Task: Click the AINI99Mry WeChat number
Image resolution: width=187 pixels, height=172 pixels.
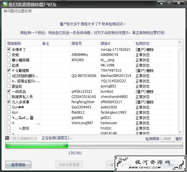Action: pos(80,55)
